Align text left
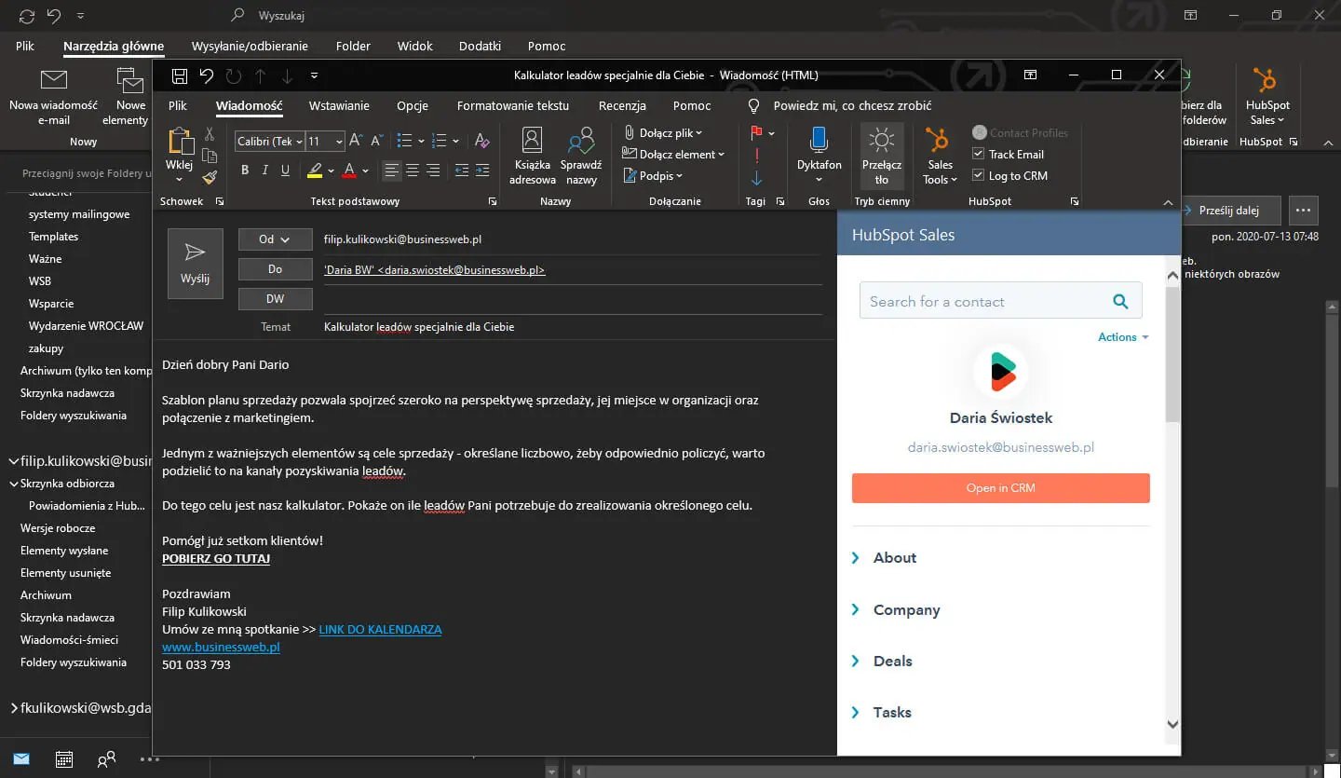This screenshot has width=1341, height=778. pos(392,171)
